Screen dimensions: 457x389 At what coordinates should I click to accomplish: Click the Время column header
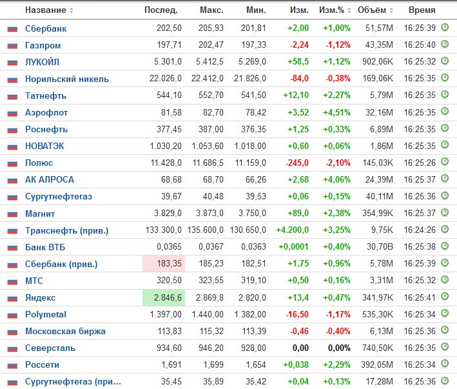click(x=422, y=10)
